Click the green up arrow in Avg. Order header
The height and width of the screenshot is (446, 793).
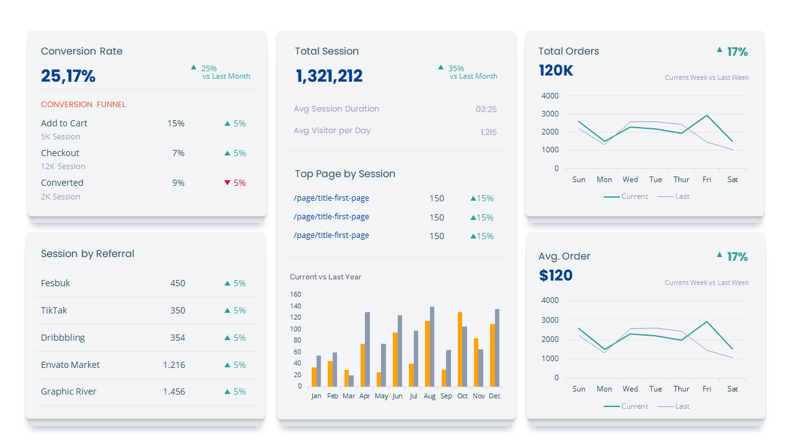pyautogui.click(x=719, y=254)
